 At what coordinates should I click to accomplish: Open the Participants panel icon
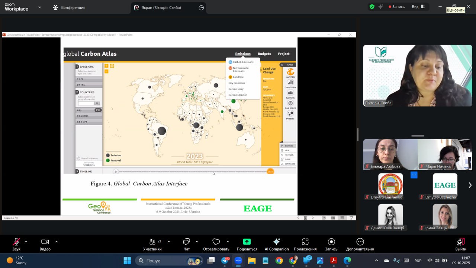click(152, 242)
